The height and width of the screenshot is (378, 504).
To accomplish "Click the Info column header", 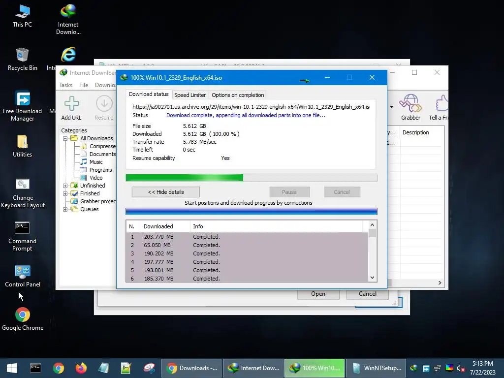I will [276, 226].
